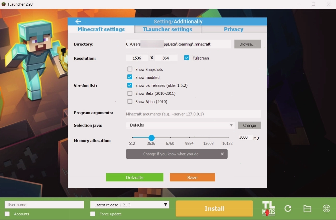The height and width of the screenshot is (220, 336).
Task: Switch to the Minecraft settings tab
Action: click(x=101, y=29)
